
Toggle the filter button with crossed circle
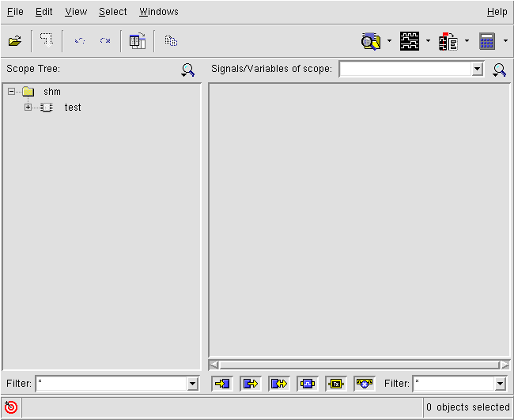365,384
